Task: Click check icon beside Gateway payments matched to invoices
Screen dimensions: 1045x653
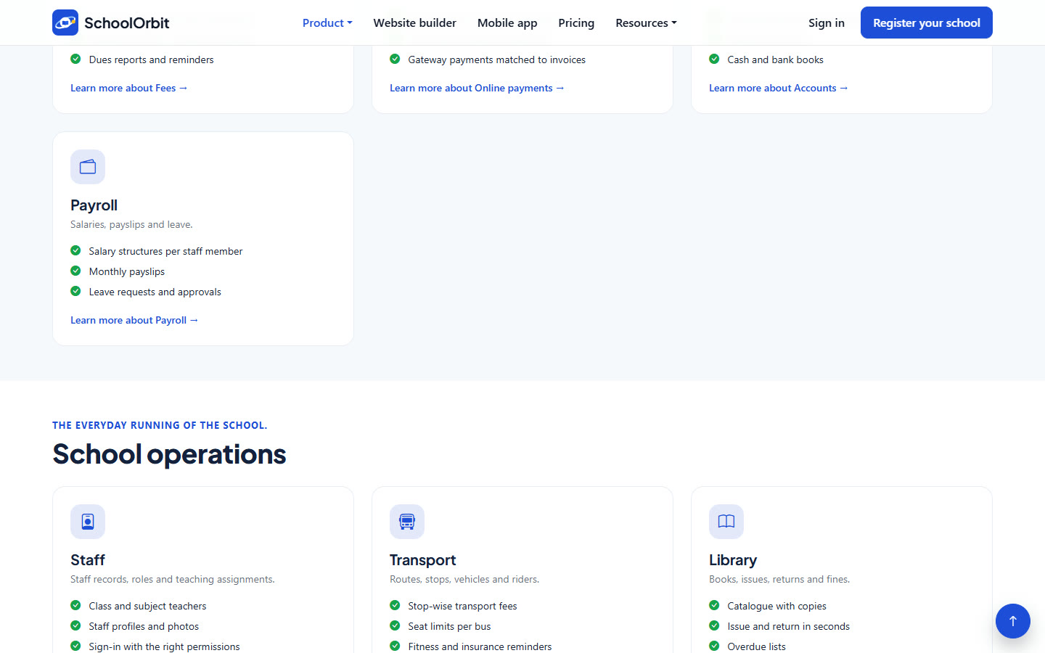Action: (x=395, y=59)
